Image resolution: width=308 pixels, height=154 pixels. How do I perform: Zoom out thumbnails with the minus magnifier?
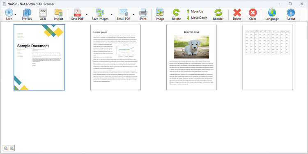pyautogui.click(x=6, y=148)
